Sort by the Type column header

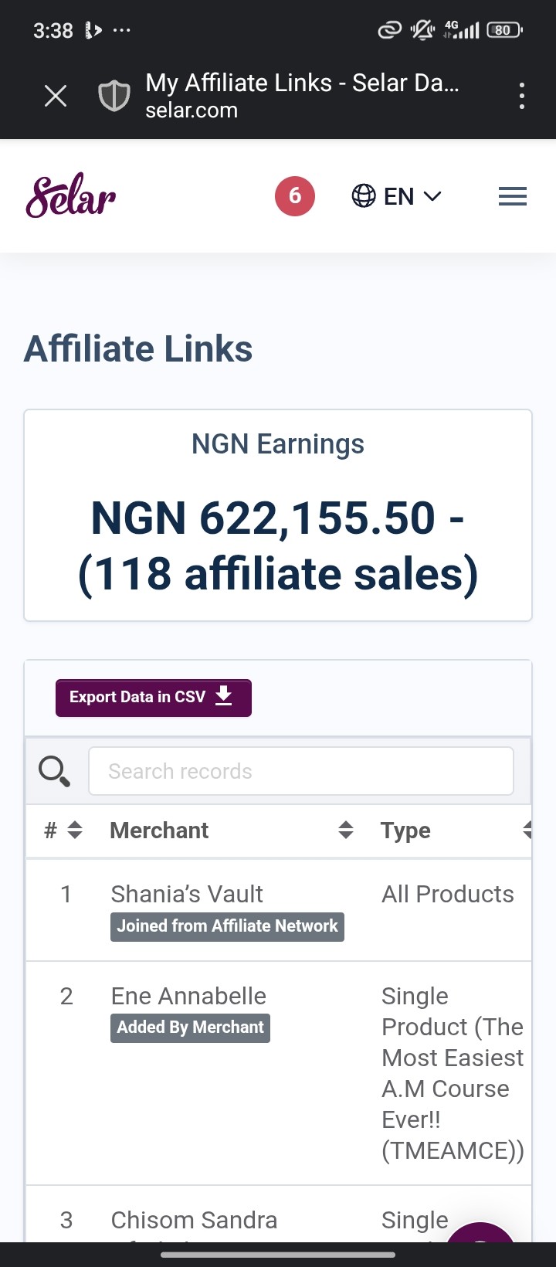(406, 831)
